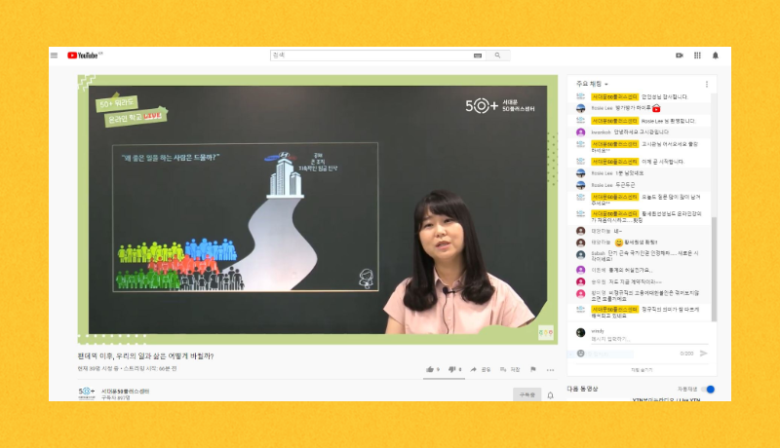Click the create video camera icon
This screenshot has width=780, height=448.
(x=680, y=56)
